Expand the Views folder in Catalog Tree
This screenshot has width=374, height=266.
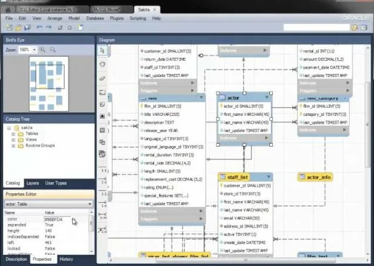[14, 140]
